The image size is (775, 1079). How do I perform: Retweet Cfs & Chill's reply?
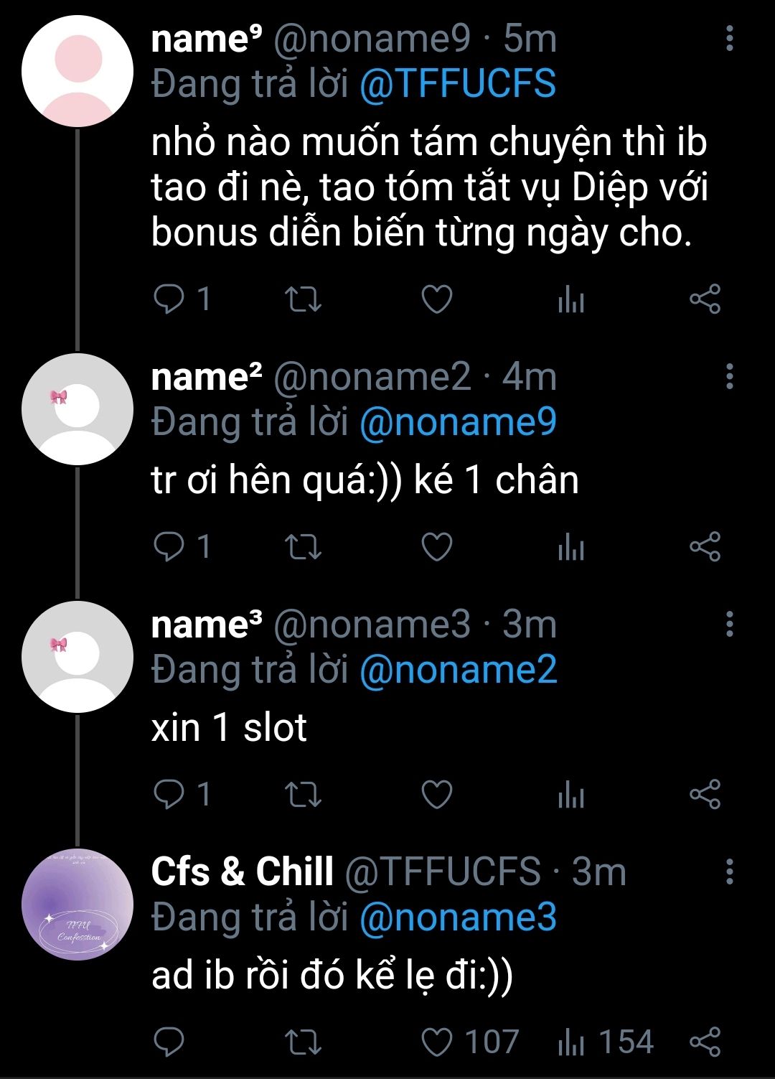point(303,1042)
